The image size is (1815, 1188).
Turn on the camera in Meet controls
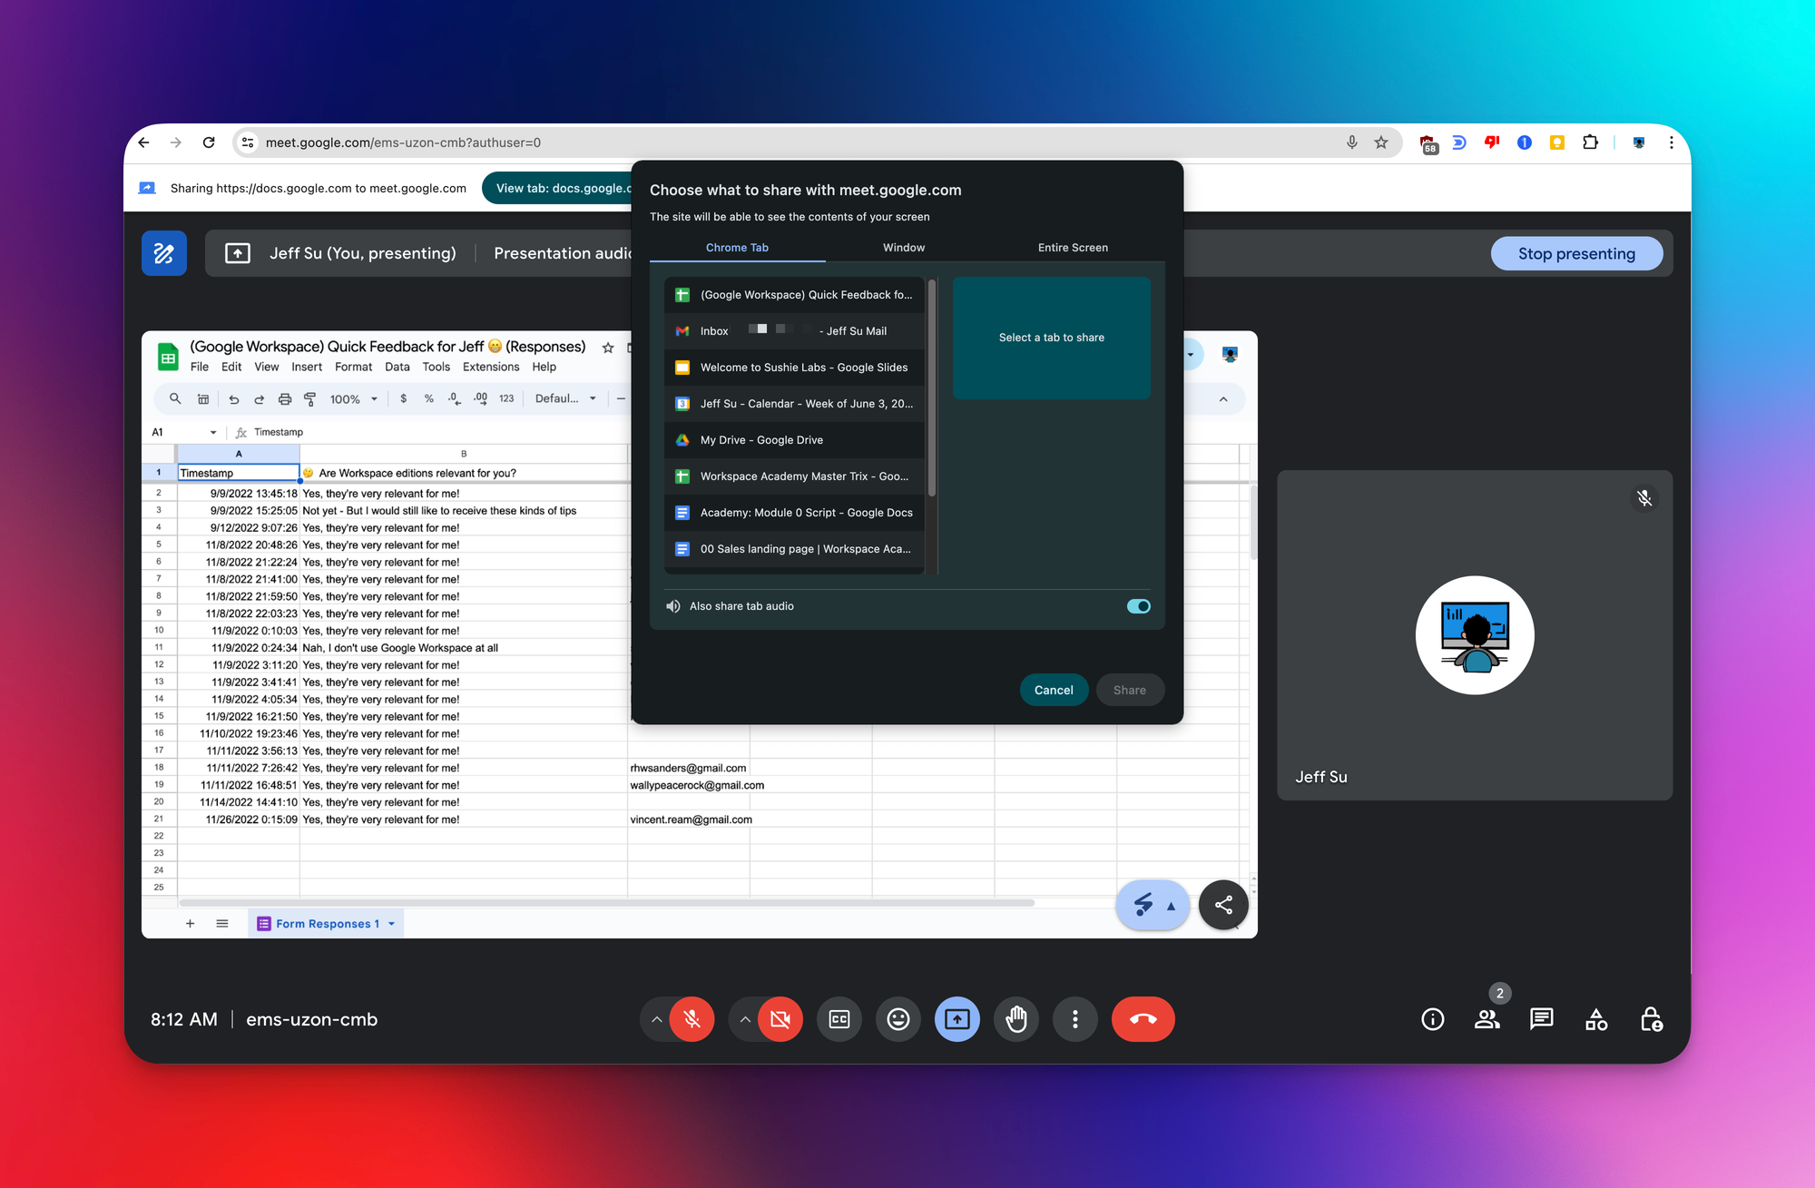[780, 1019]
